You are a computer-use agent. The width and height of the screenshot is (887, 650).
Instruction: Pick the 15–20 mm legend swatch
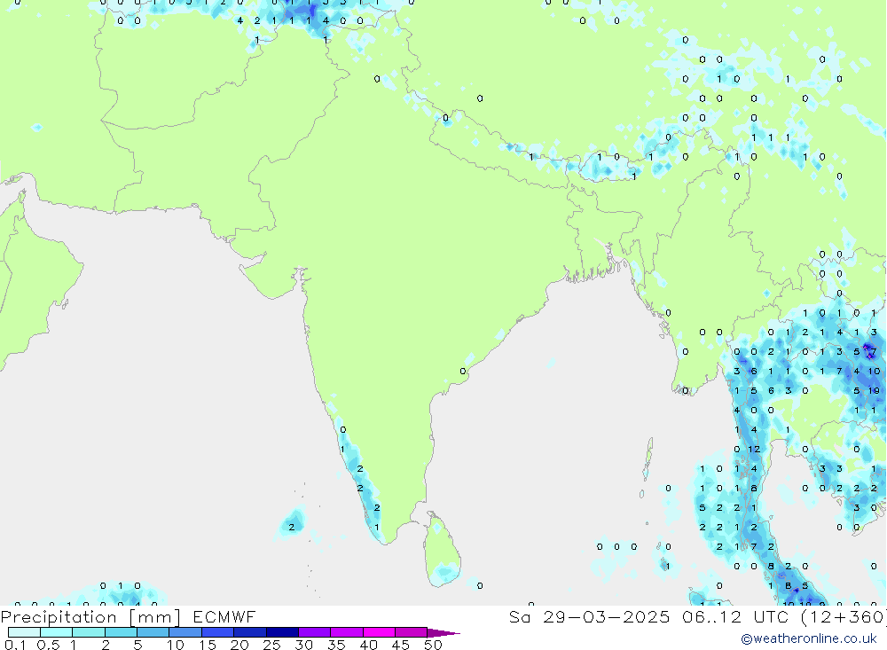(218, 632)
